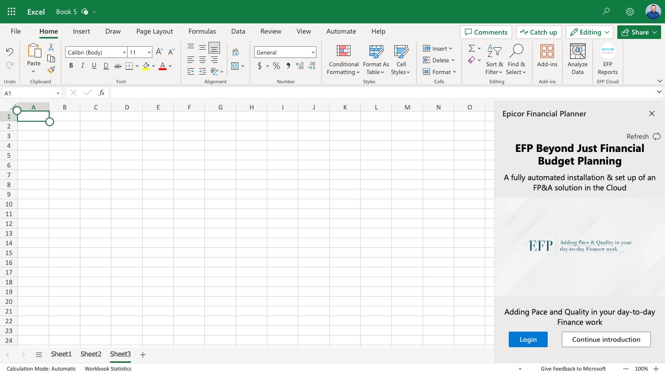Viewport: 665px width, 374px height.
Task: Toggle bold formatting
Action: 71,66
